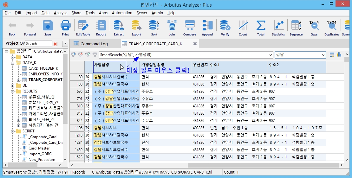Screen dimensions: 352x178
Task: Click the Print toolbar icon
Action: pyautogui.click(x=65, y=28)
